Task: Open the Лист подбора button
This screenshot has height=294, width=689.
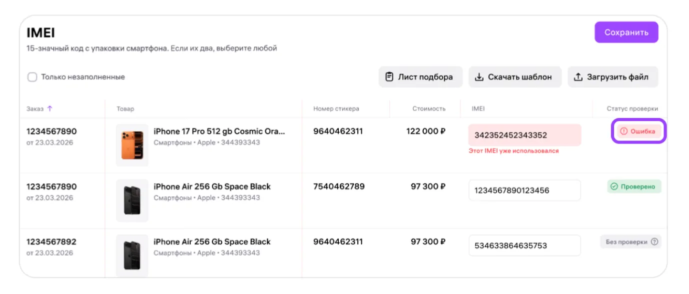Action: [x=420, y=77]
